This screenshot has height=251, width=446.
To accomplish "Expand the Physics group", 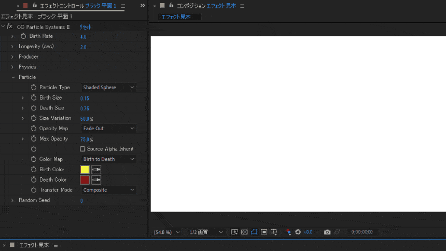I will 12,67.
